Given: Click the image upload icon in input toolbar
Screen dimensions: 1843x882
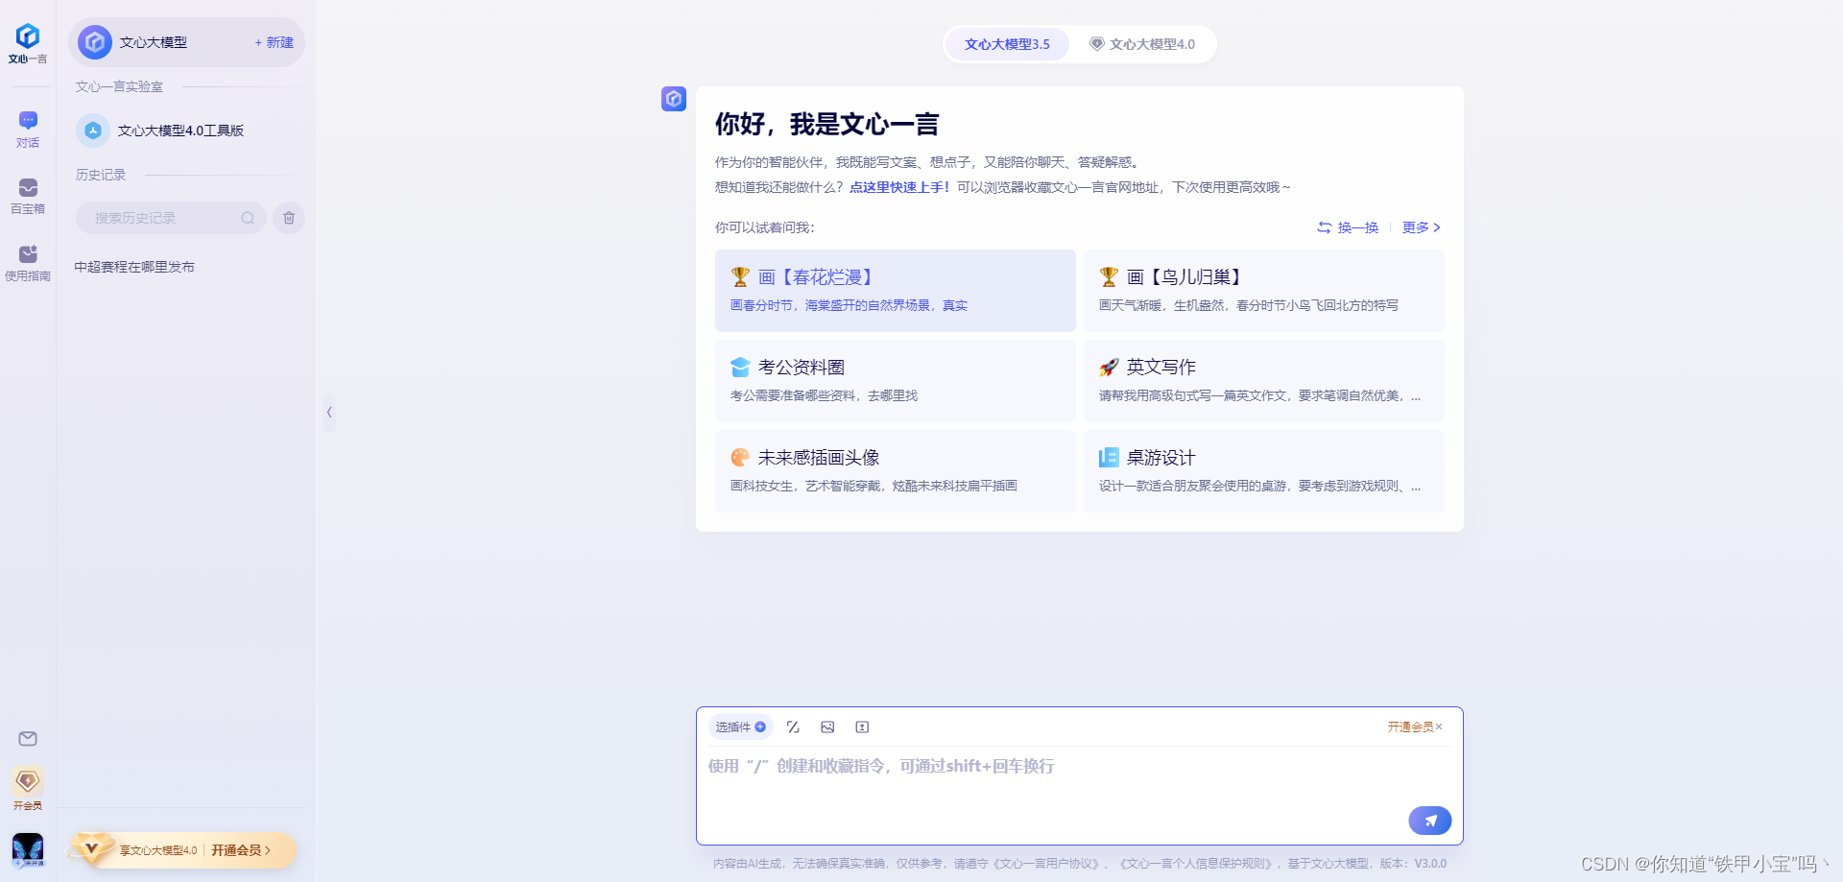Looking at the screenshot, I should point(827,727).
